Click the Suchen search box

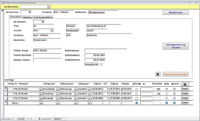coord(60,119)
